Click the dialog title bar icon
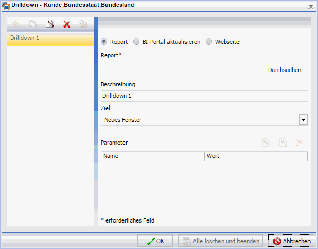The image size is (318, 249). (x=6, y=5)
